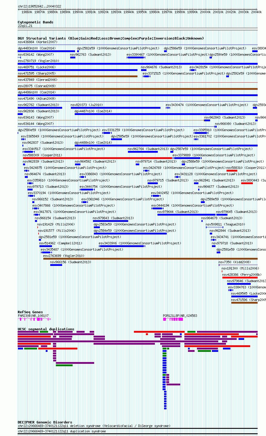Select the brown esv2763699 (Vogler2010) bar

[150, 259]
